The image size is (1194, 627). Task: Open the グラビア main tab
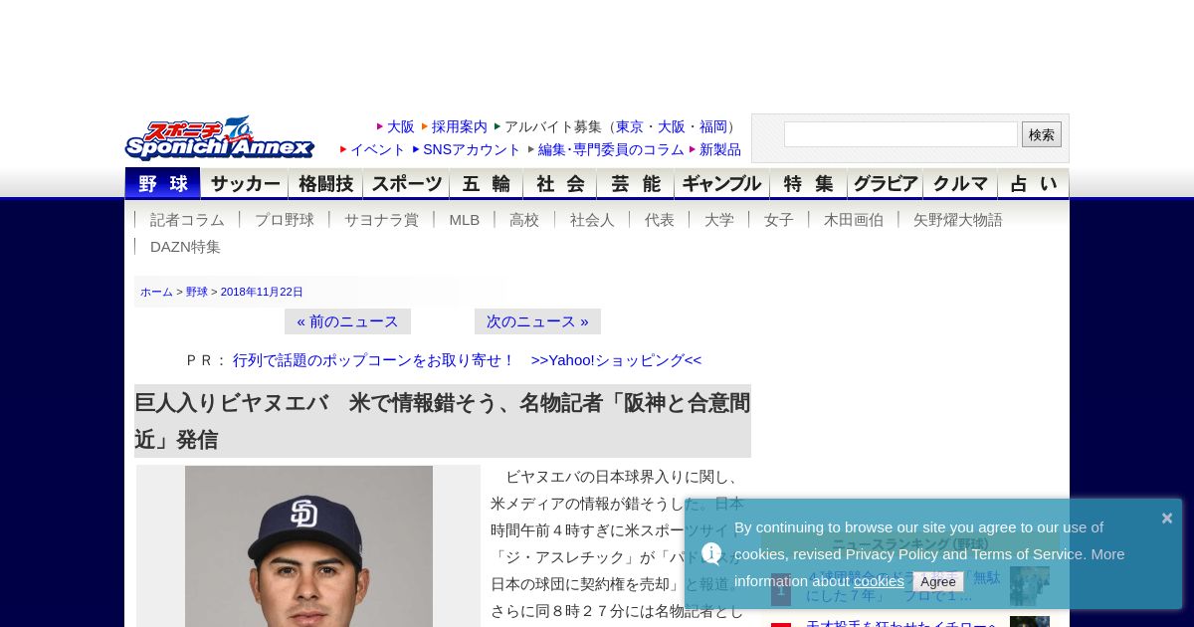(x=885, y=183)
